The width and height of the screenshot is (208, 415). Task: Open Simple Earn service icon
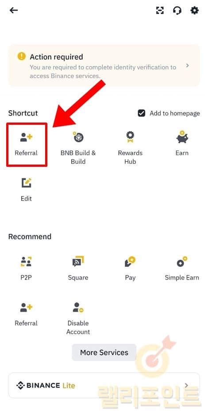182,269
